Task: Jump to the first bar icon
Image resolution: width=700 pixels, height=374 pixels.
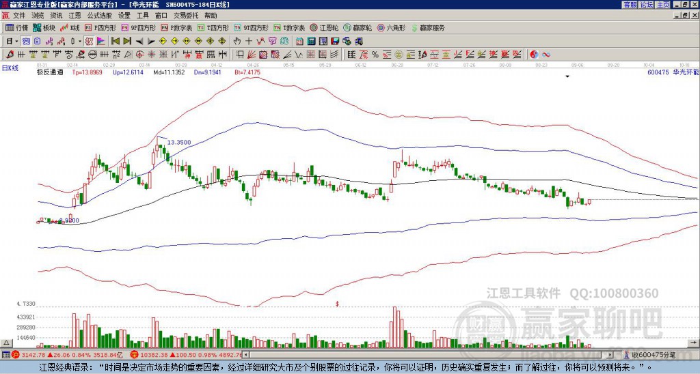Action: click(115, 42)
